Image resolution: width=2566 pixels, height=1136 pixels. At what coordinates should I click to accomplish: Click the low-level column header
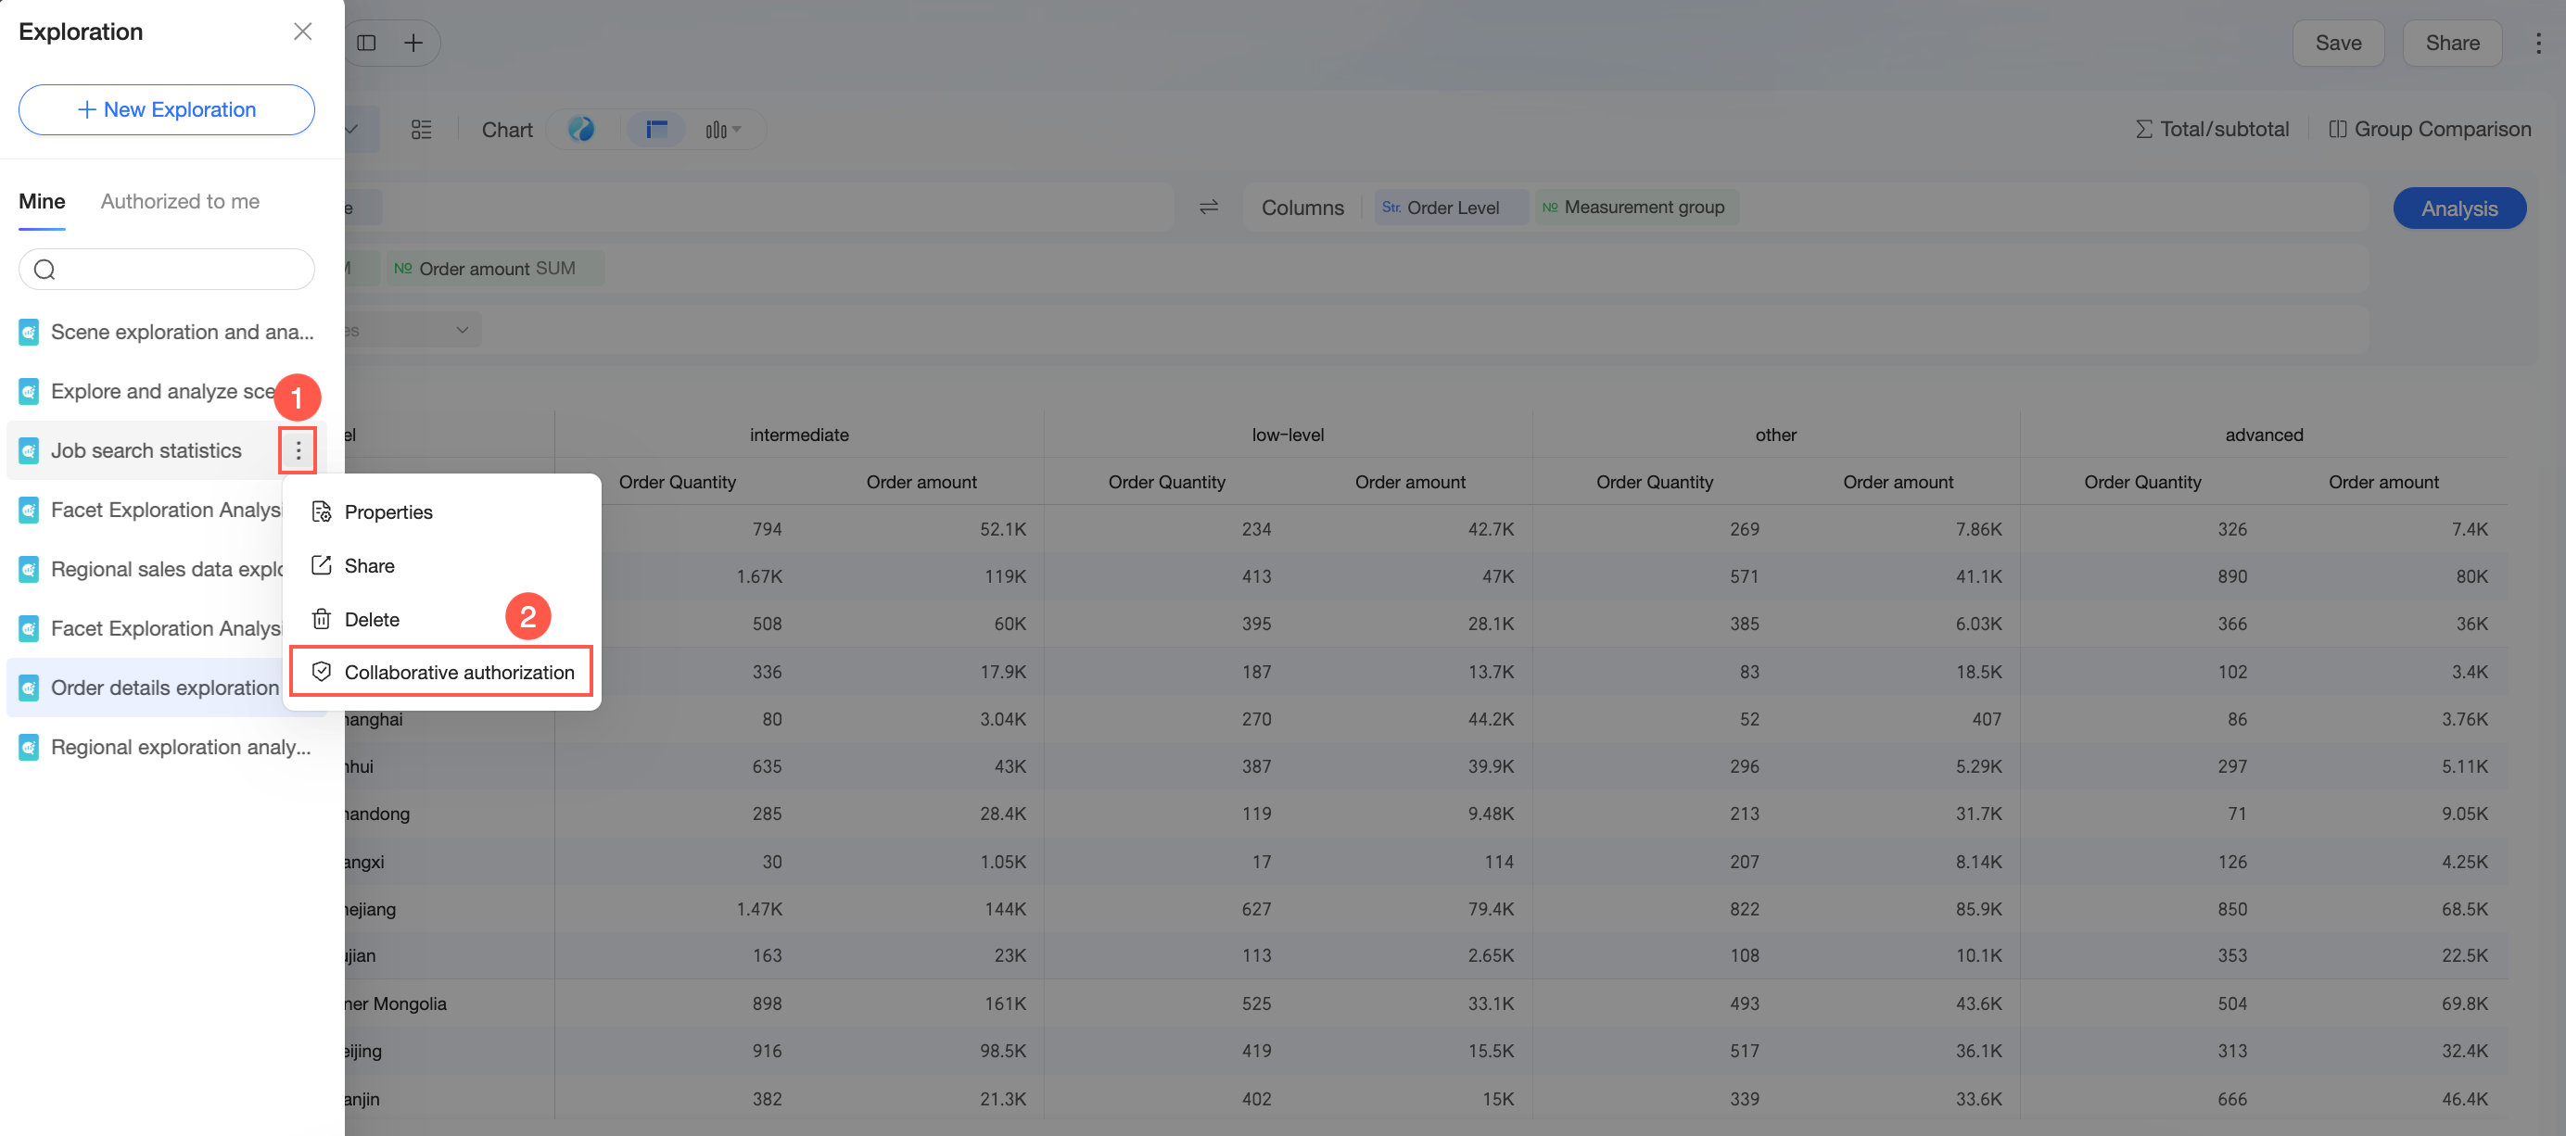click(1287, 435)
